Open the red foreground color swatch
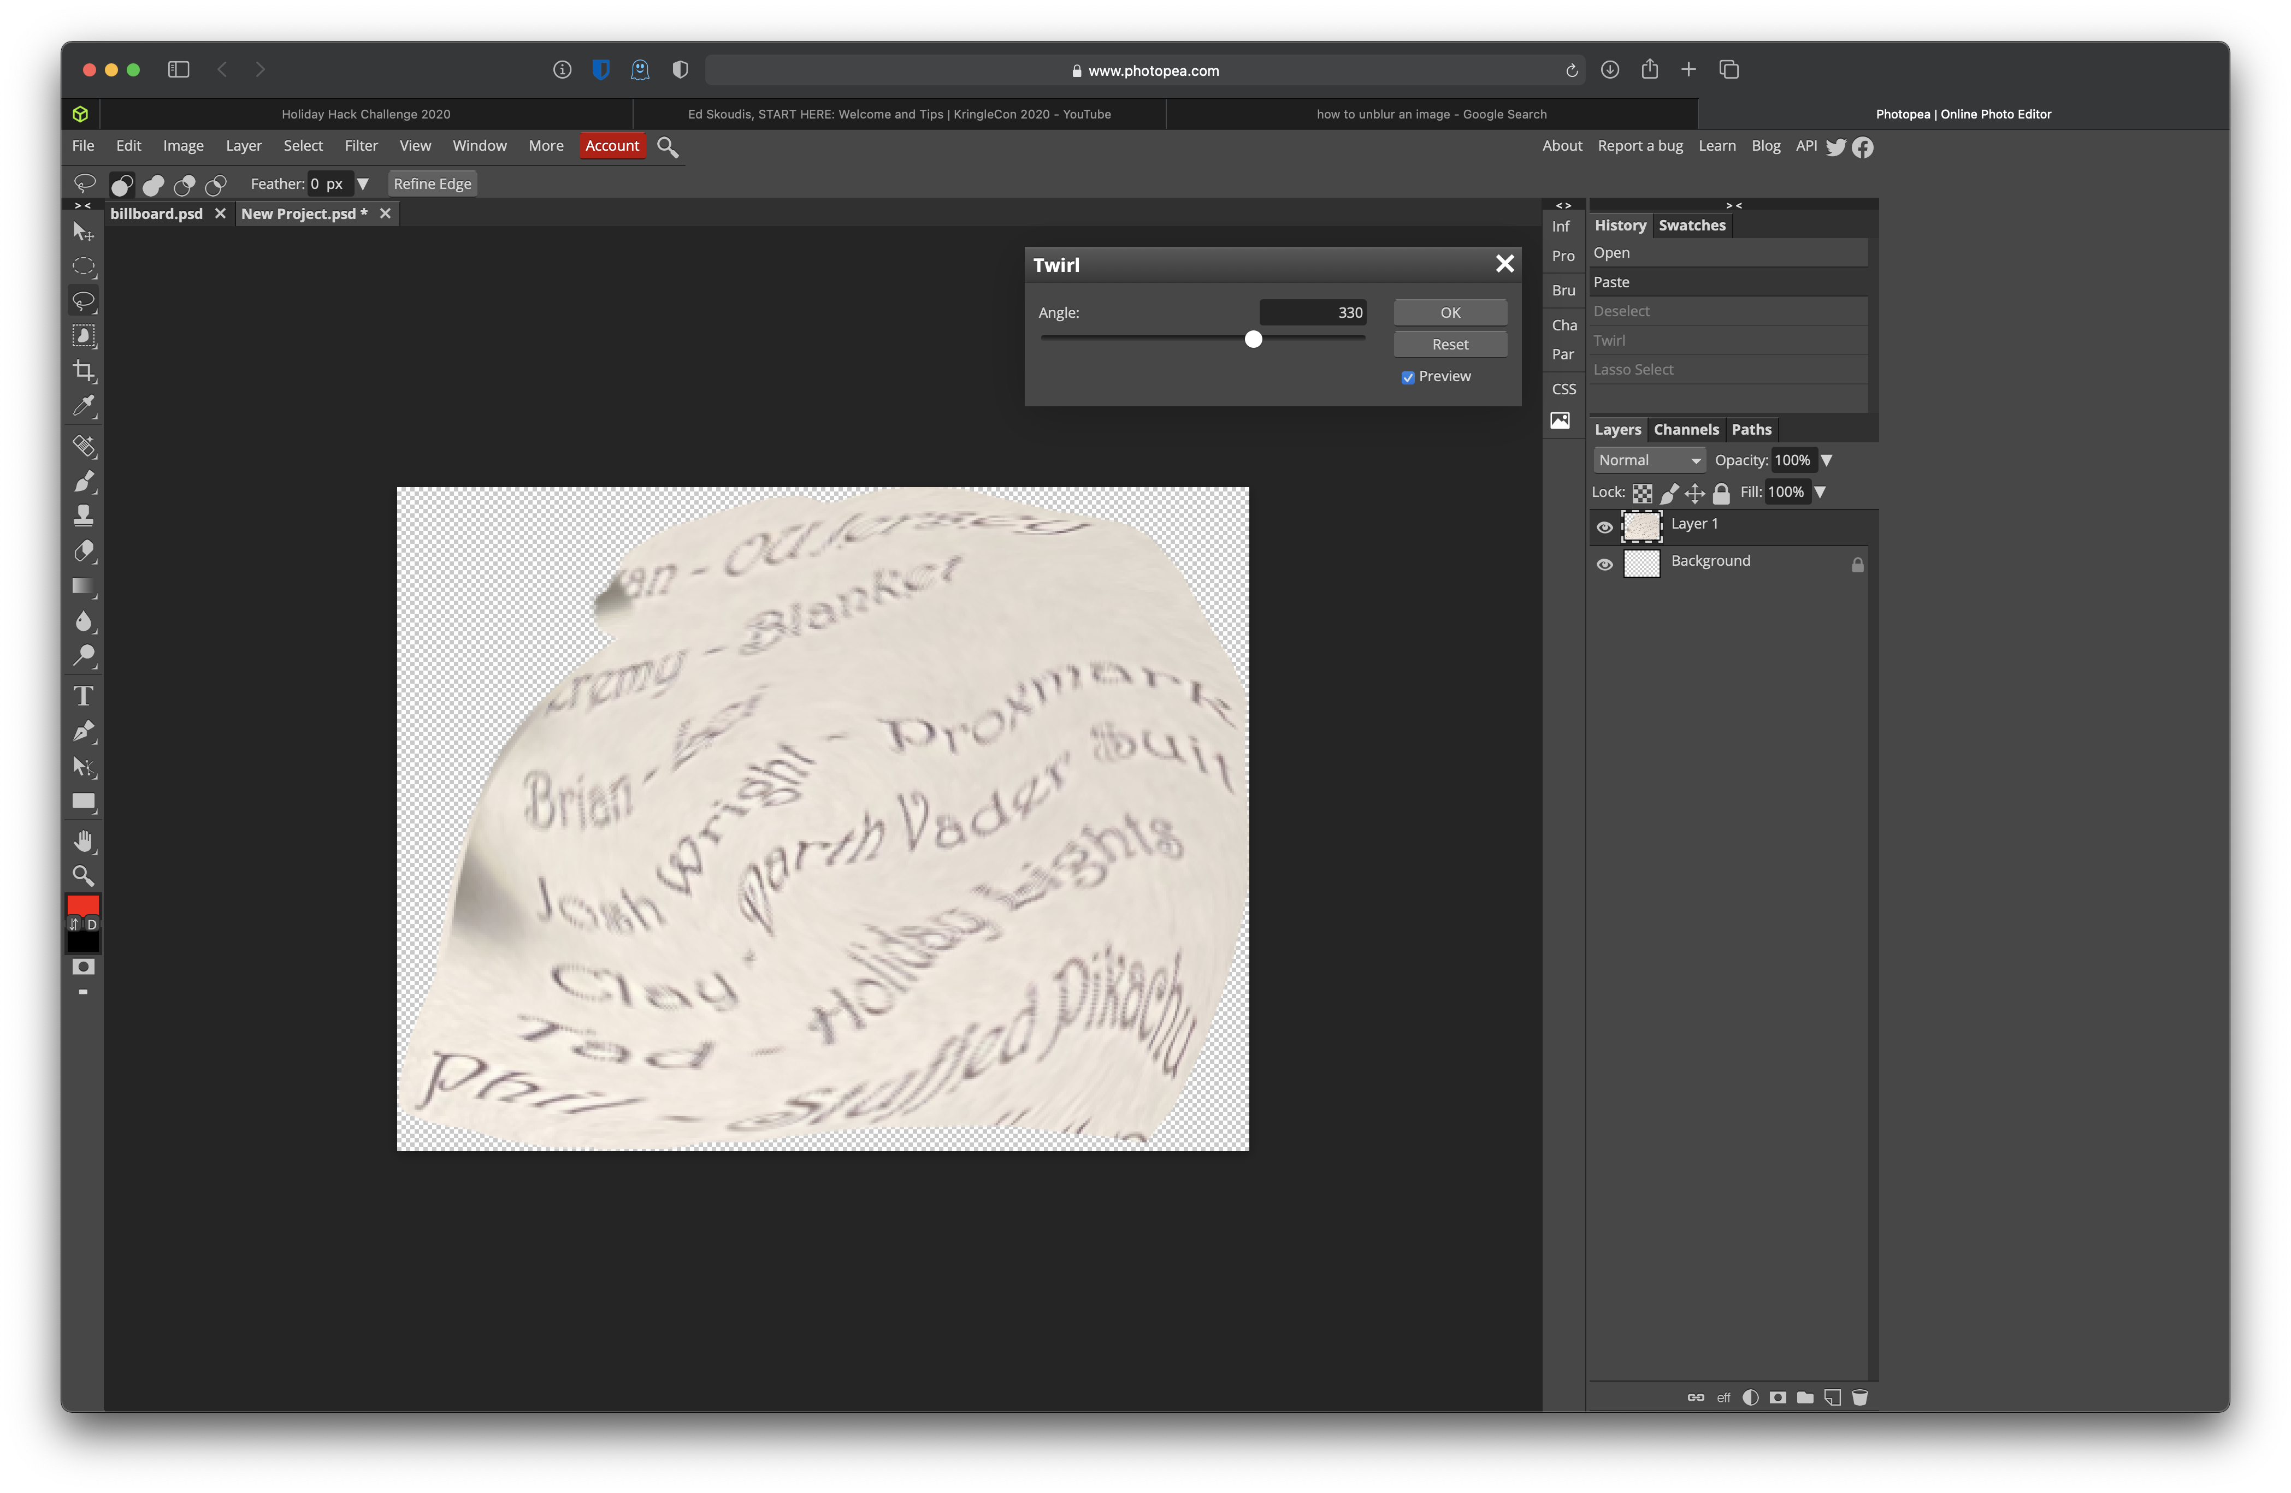The height and width of the screenshot is (1493, 2291). [x=83, y=904]
